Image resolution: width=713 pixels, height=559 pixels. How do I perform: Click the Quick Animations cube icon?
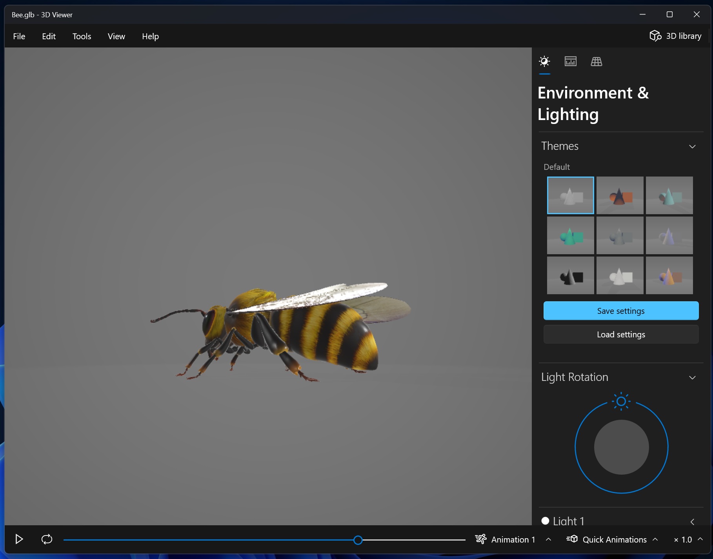tap(572, 539)
